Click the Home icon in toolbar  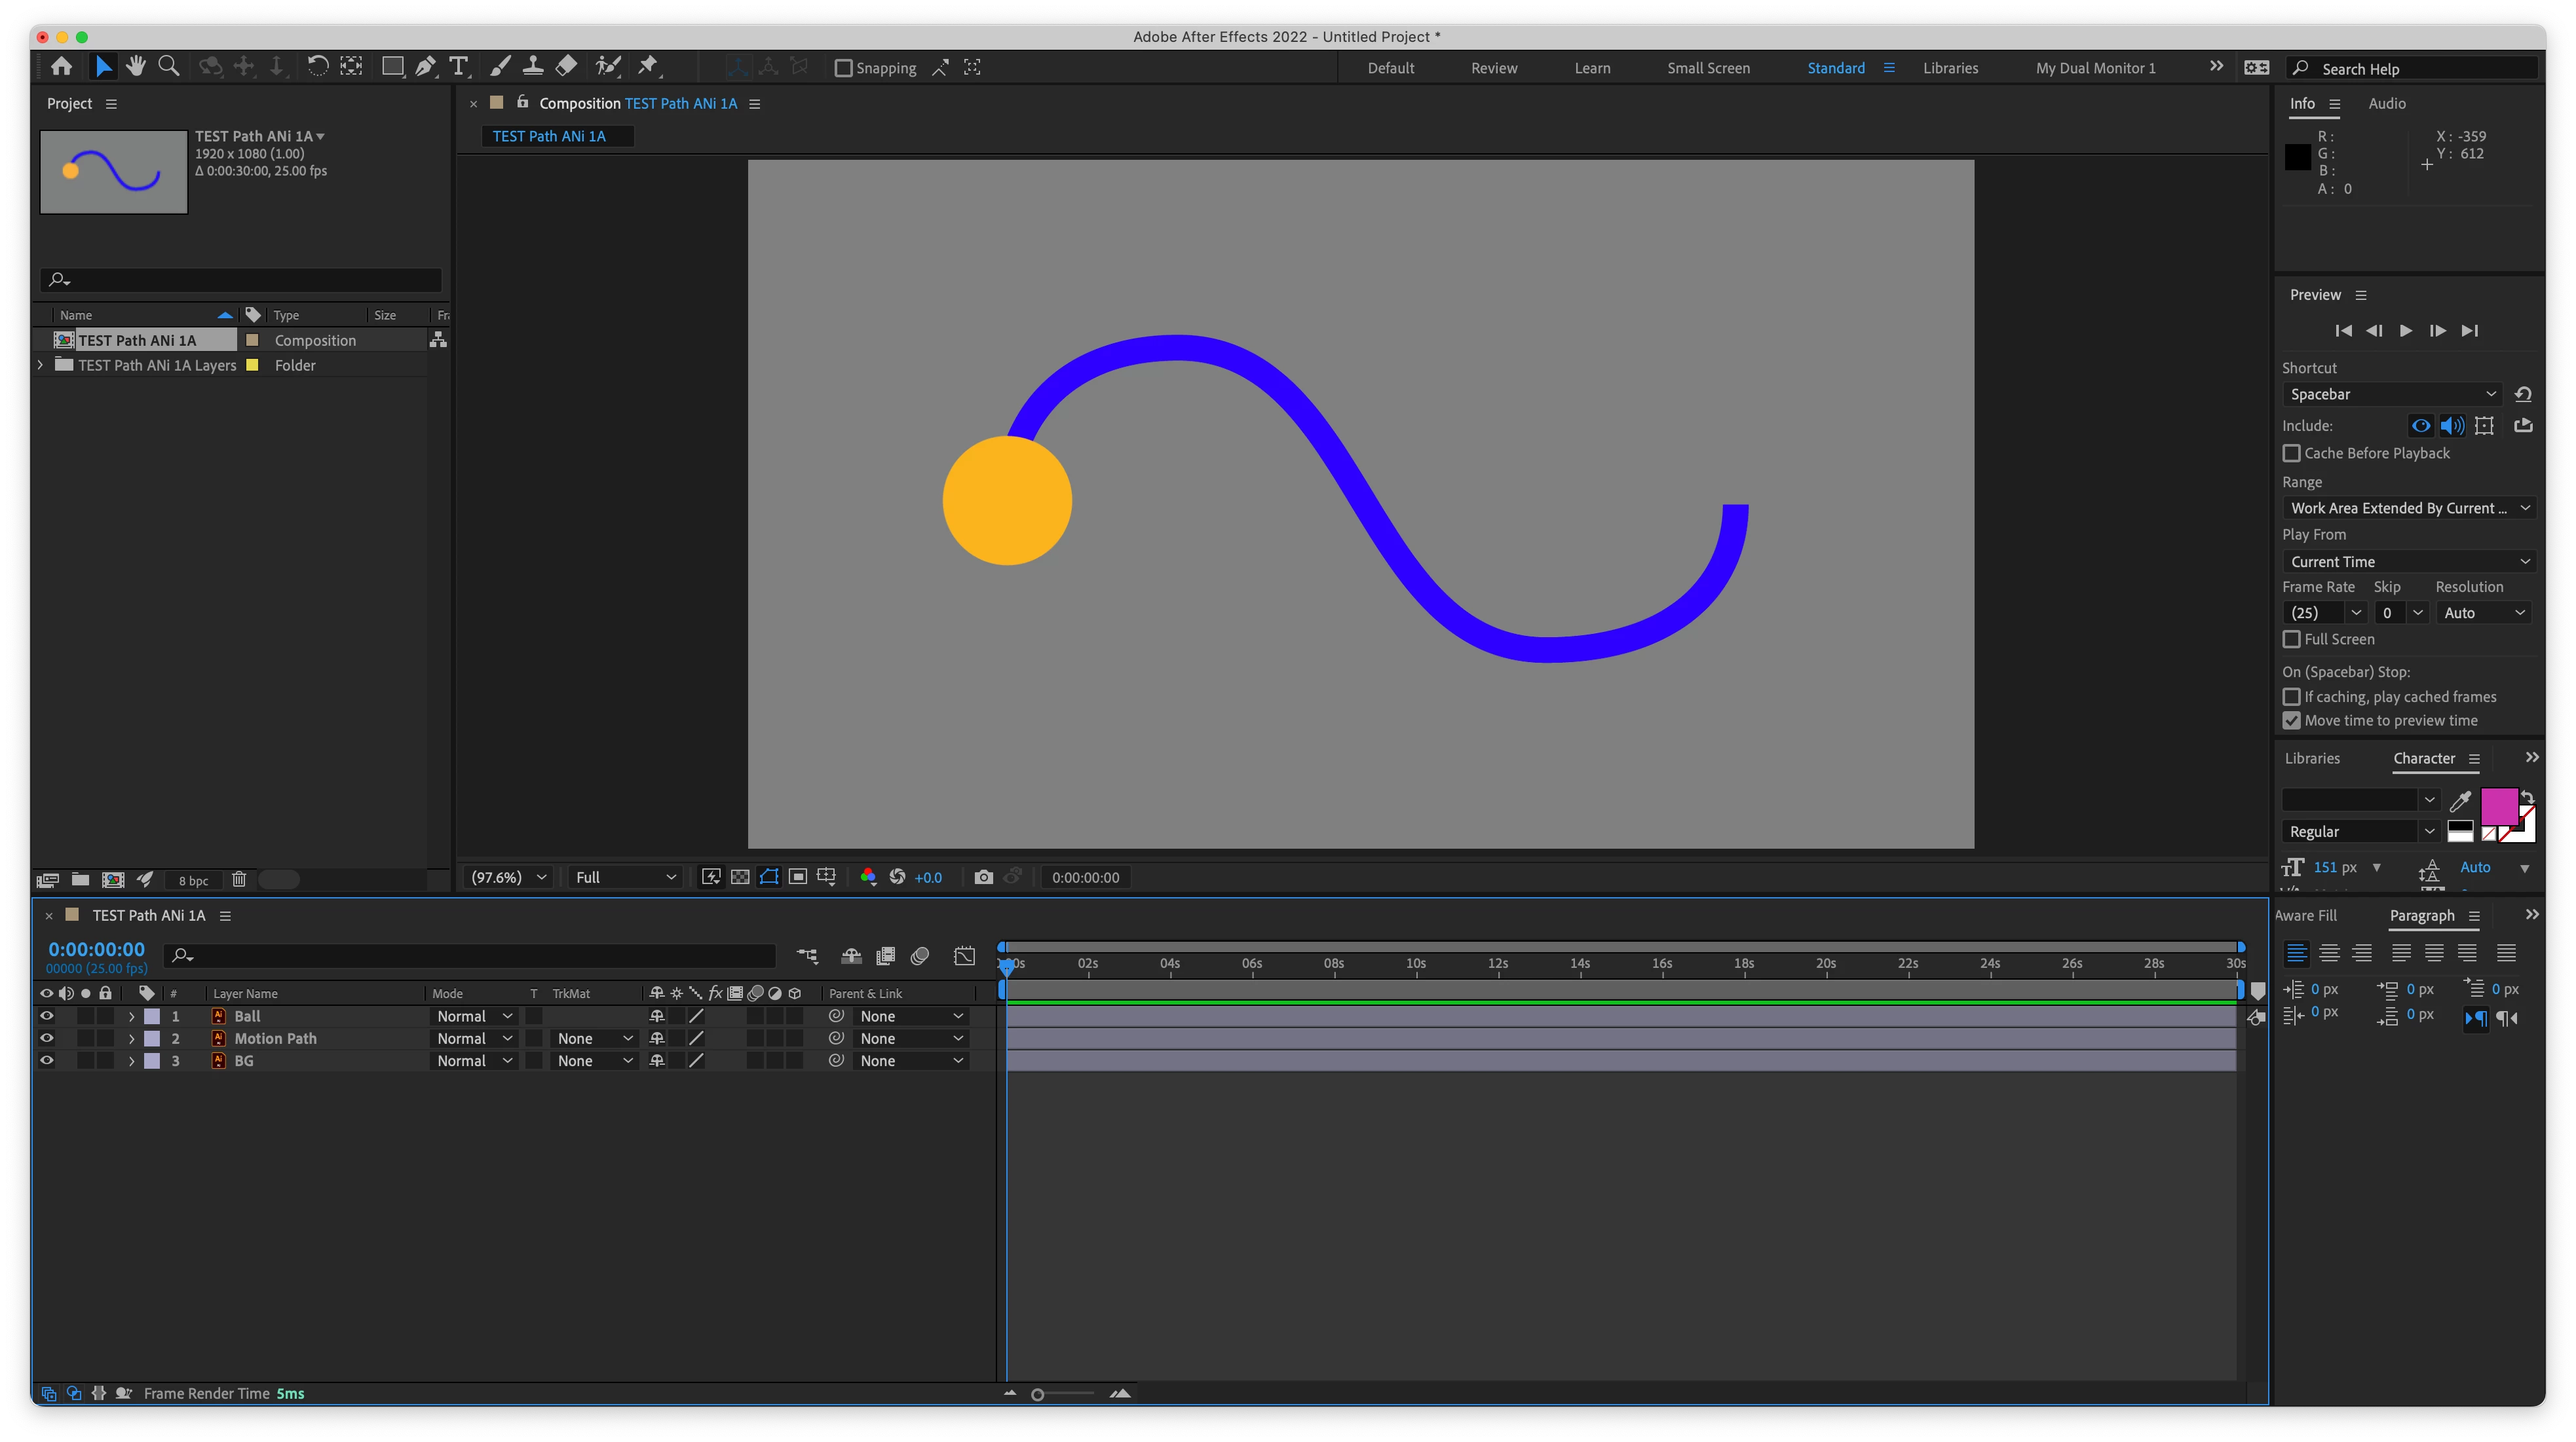tap(61, 67)
